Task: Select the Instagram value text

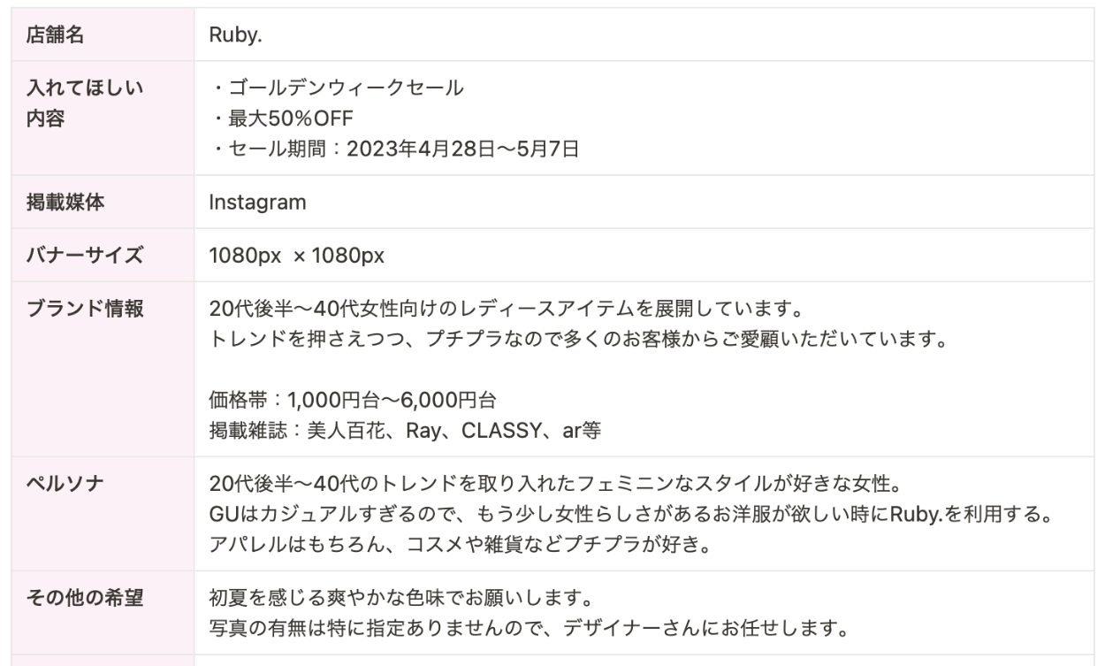Action: [x=257, y=203]
